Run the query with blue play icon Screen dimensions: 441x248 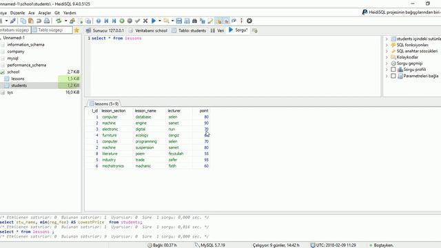[154, 21]
